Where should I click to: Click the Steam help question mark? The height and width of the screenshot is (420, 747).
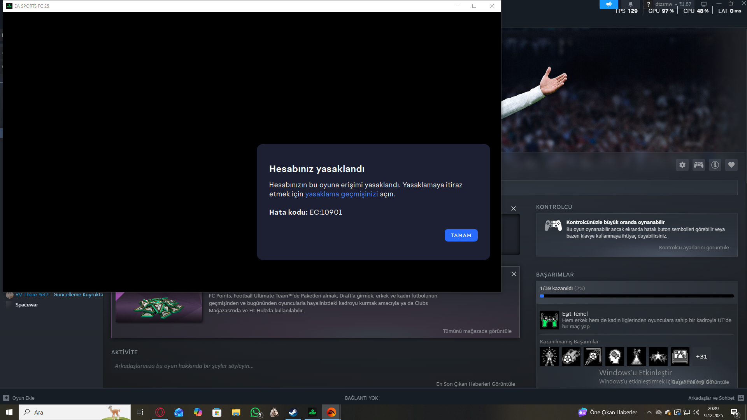pos(649,4)
